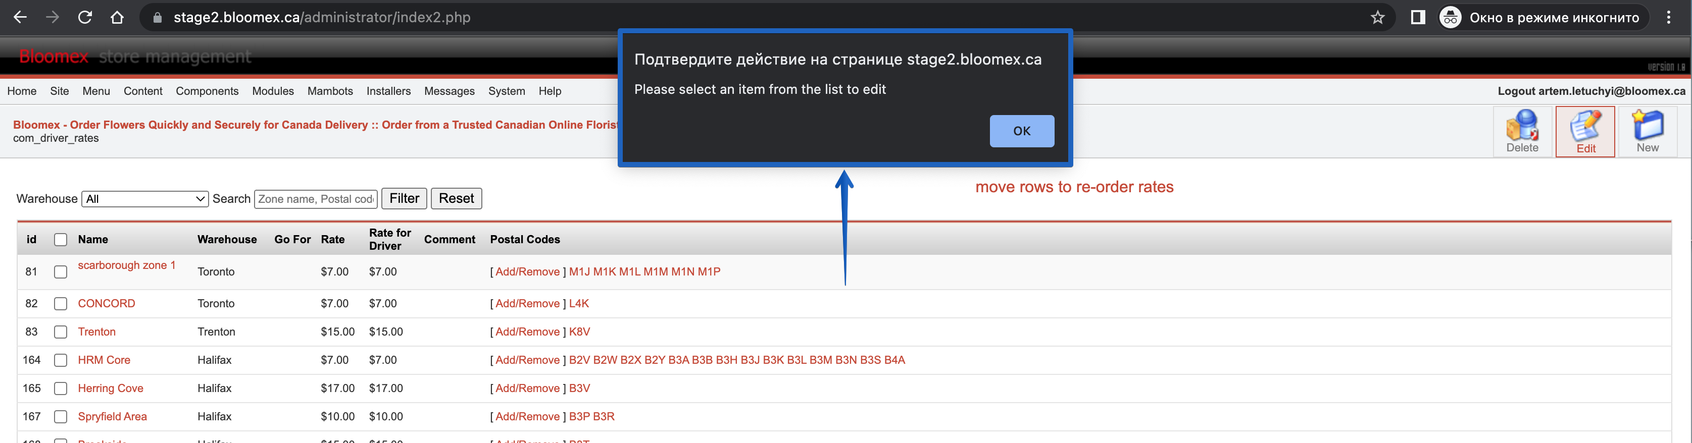Click the Filter button
Image resolution: width=1692 pixels, height=443 pixels.
[404, 199]
